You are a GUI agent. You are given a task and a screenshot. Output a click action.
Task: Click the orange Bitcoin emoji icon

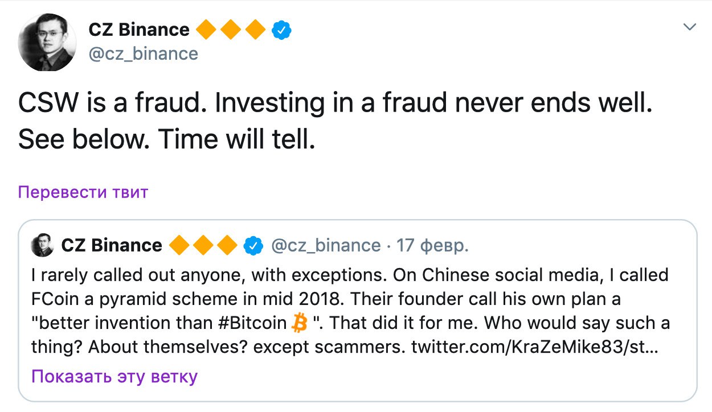pos(299,323)
